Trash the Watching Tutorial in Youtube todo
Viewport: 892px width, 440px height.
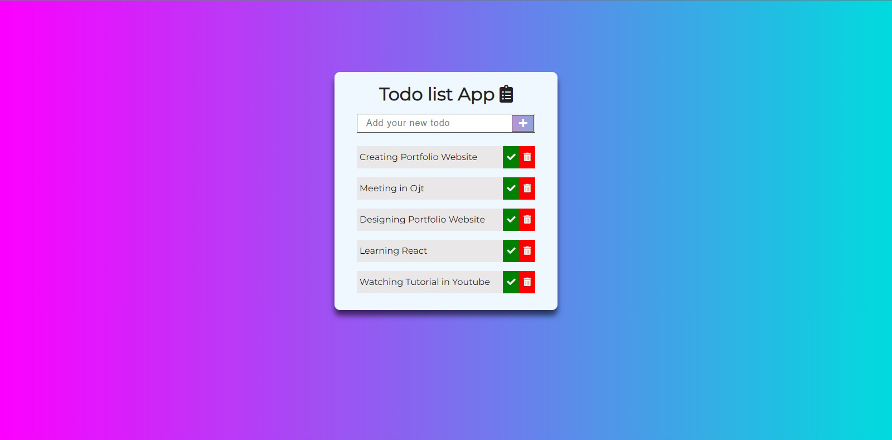click(527, 282)
